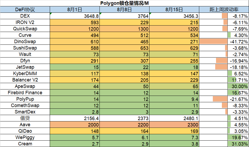Image resolution: width=249 pixels, height=147 pixels.
Task: Select the SushiSwap value 653
Action: click(x=144, y=48)
